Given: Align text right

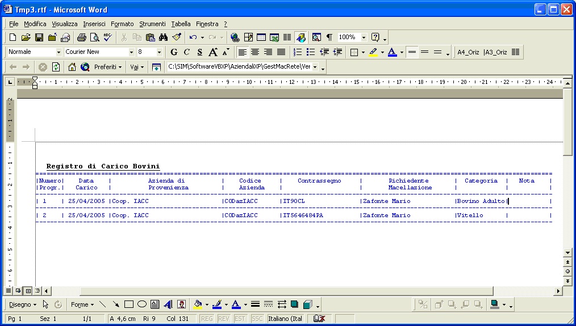Looking at the screenshot, I should (x=268, y=52).
